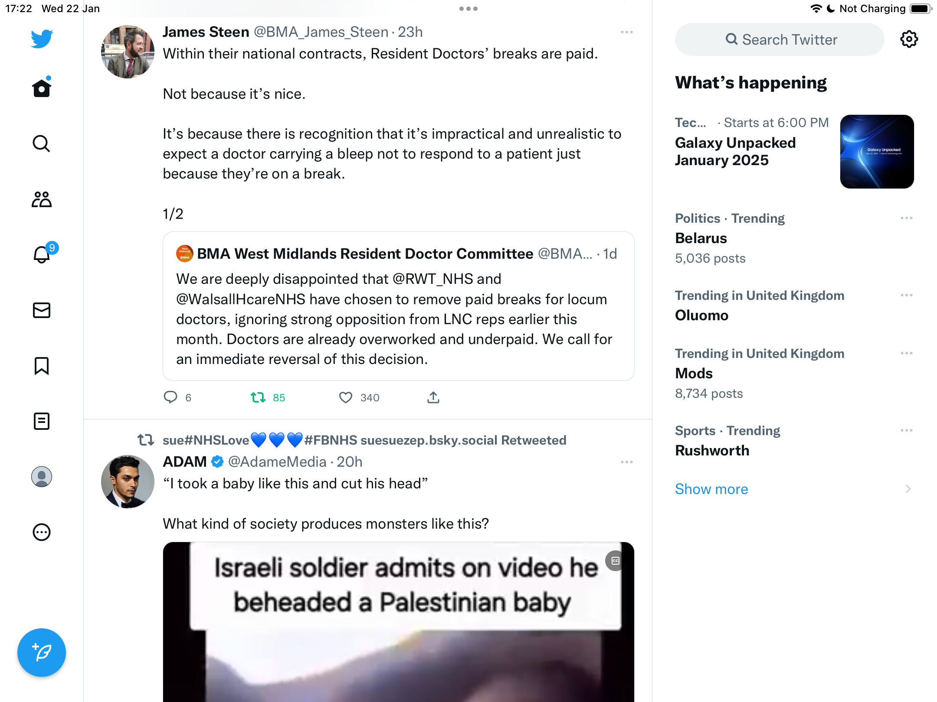Expand options for Belarus trending topic

pyautogui.click(x=907, y=218)
